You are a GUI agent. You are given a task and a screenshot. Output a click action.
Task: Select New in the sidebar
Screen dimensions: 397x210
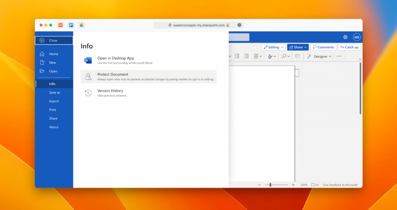52,63
